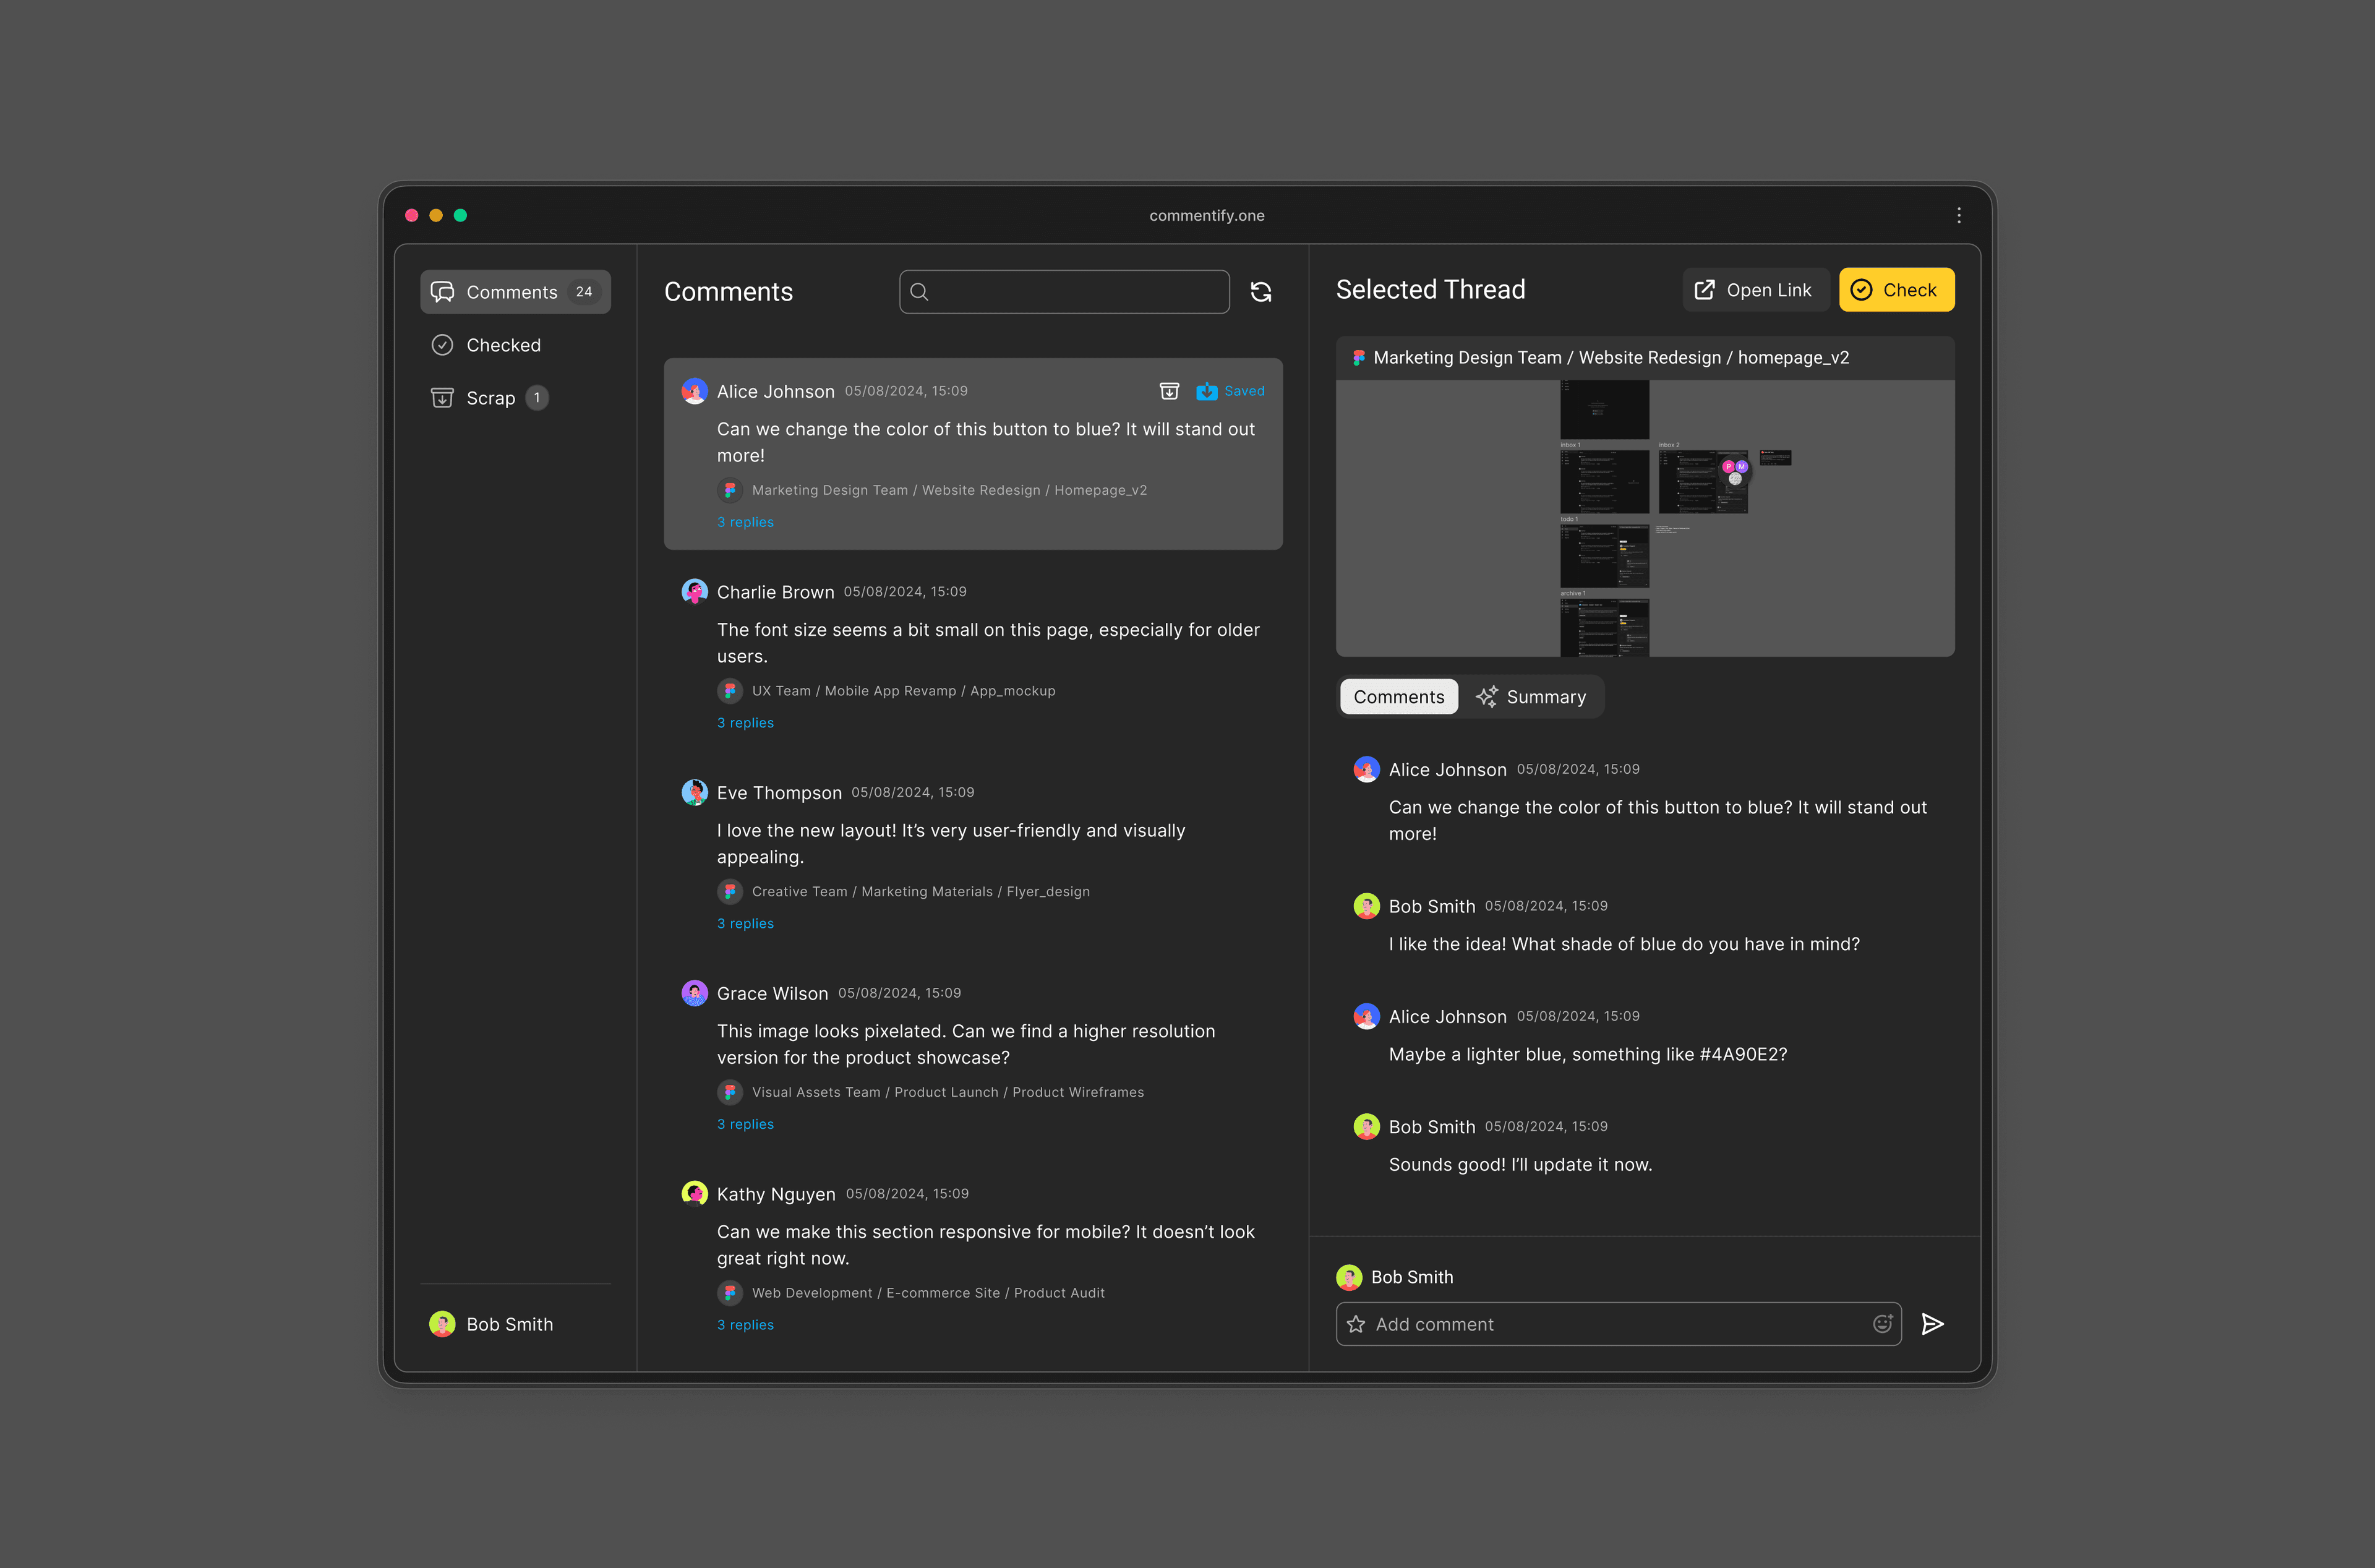This screenshot has height=1568, width=2375.
Task: Open the Comments section in sidebar
Action: 515,292
